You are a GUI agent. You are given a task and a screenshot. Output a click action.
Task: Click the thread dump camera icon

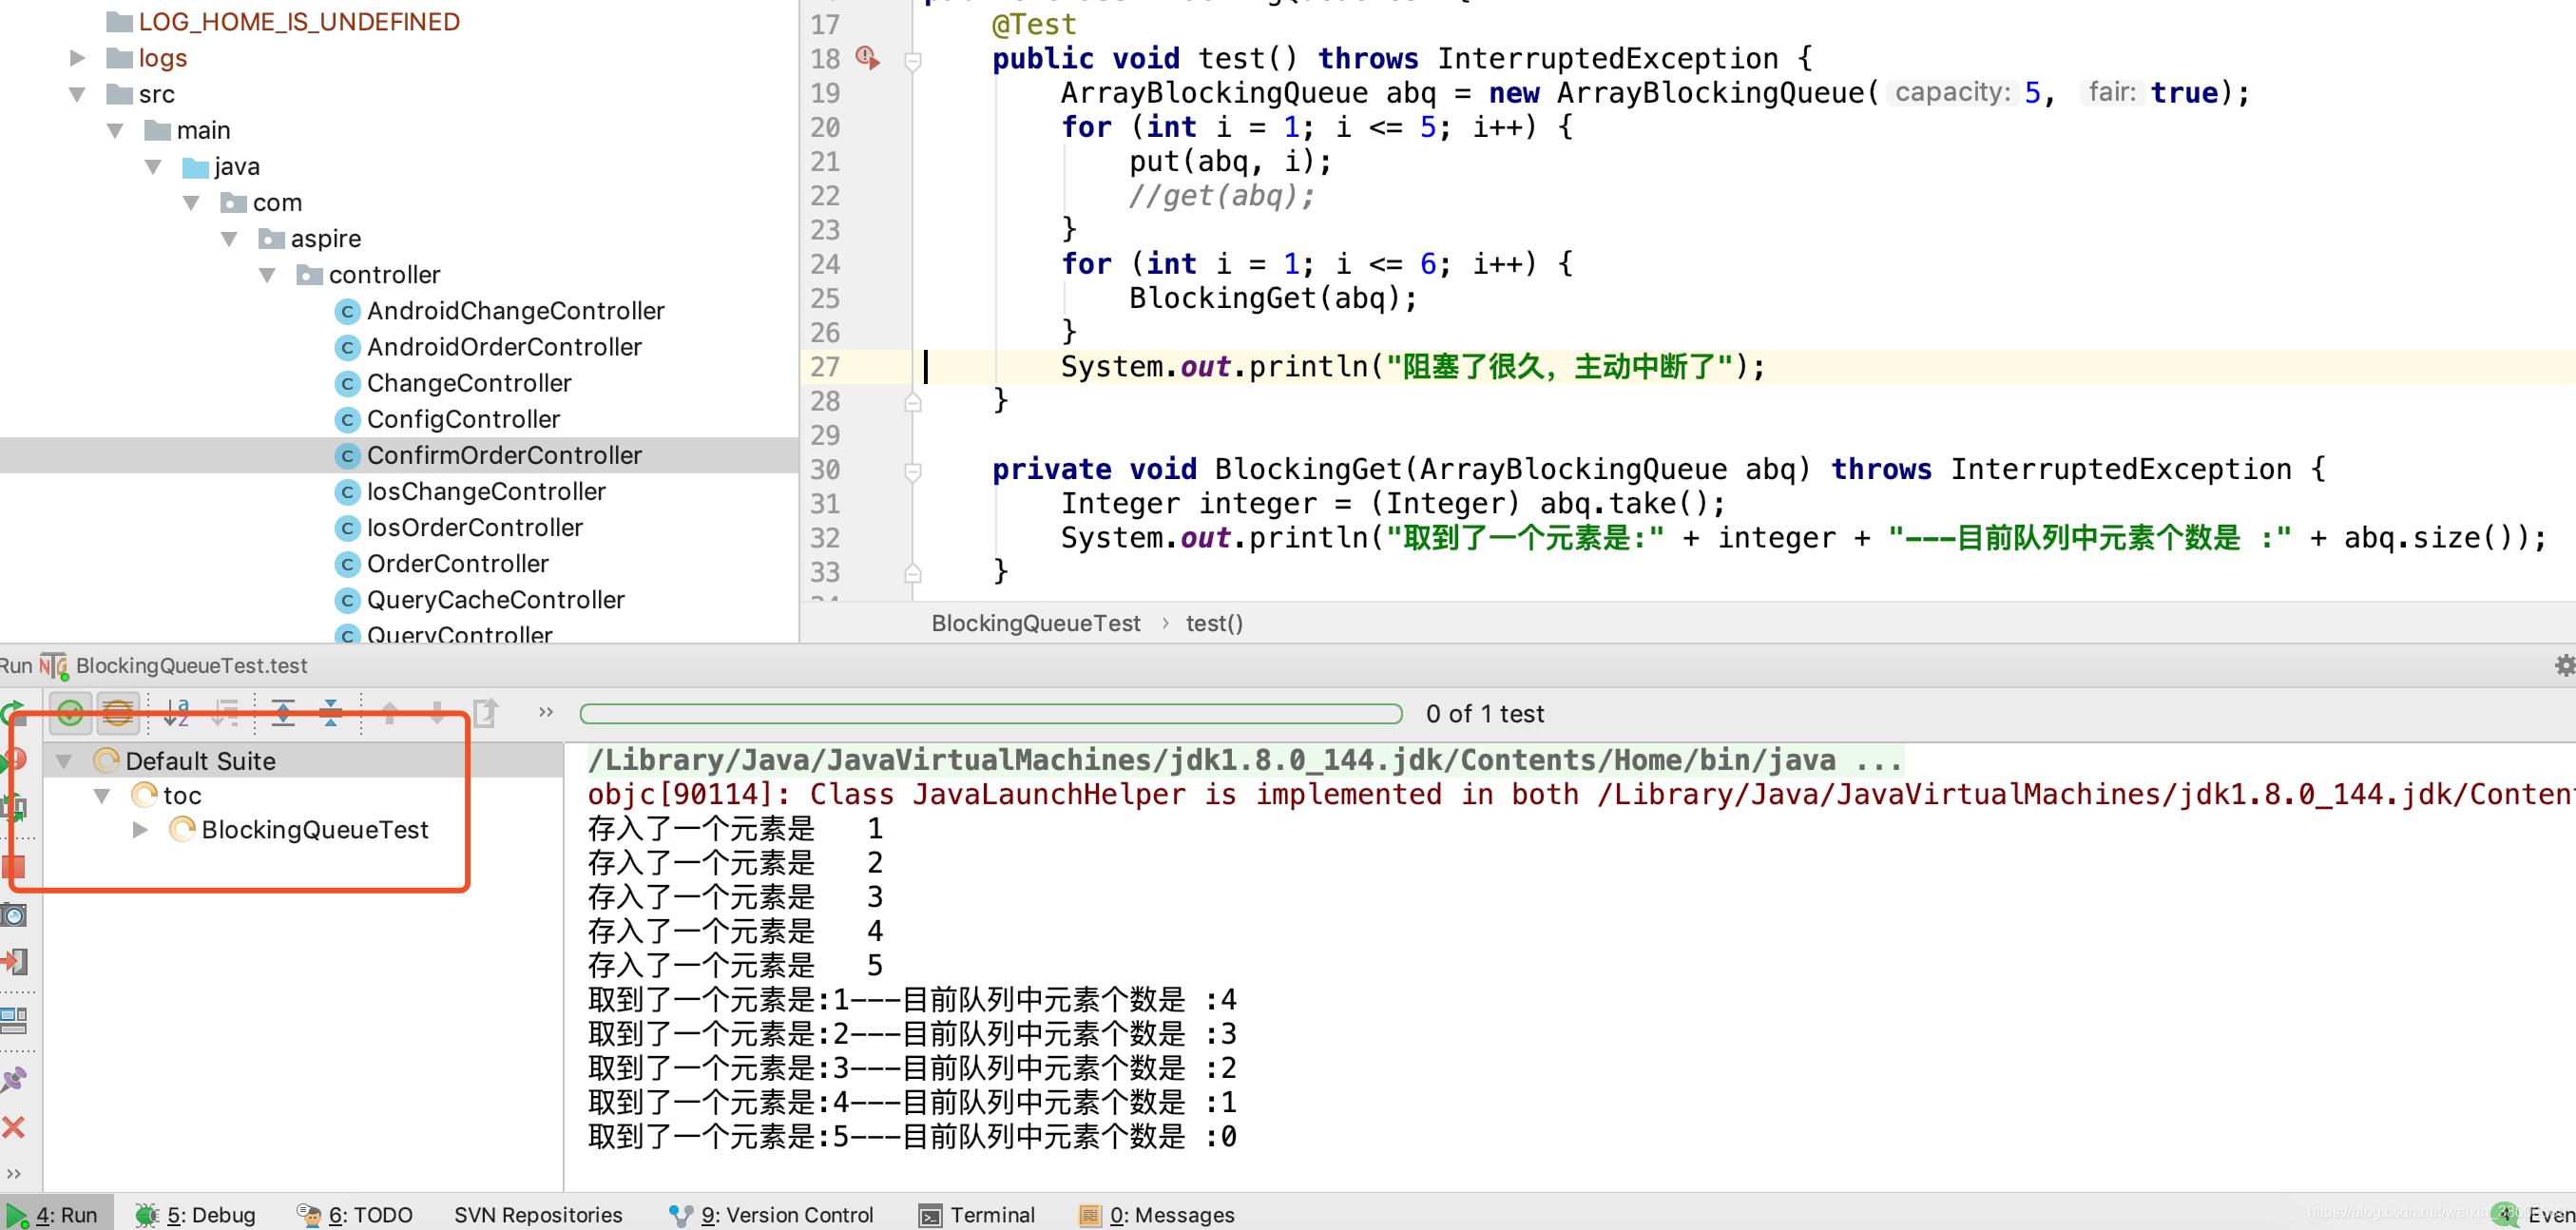click(x=14, y=914)
